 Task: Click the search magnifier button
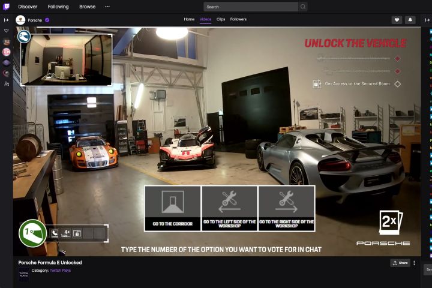pyautogui.click(x=303, y=7)
